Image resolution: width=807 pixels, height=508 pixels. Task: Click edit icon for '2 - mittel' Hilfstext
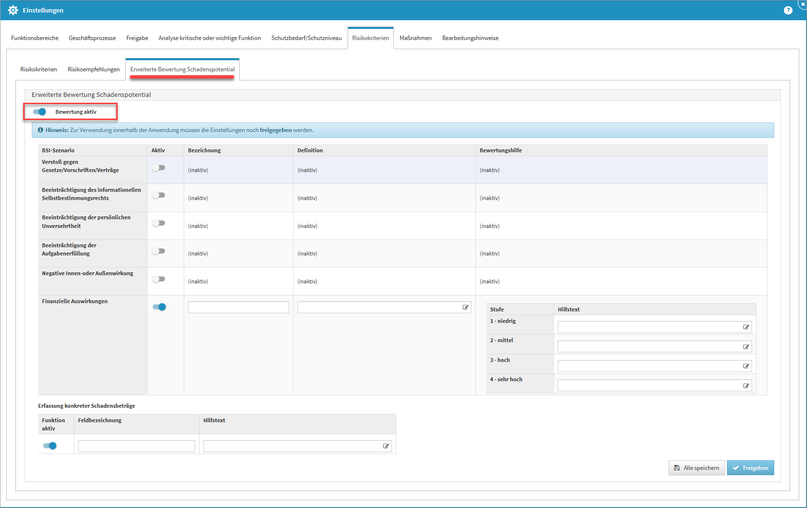[x=746, y=347]
